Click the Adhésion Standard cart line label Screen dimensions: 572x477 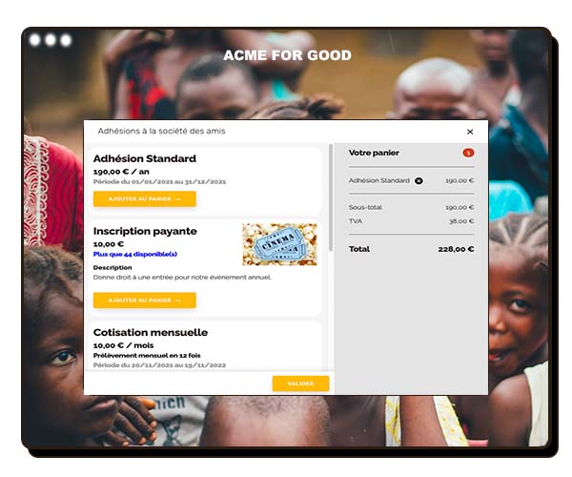point(379,180)
